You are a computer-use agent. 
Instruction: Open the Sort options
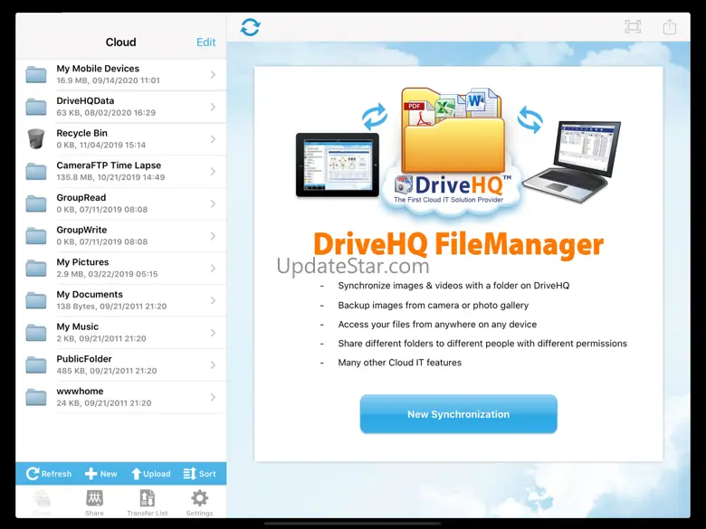click(x=199, y=474)
